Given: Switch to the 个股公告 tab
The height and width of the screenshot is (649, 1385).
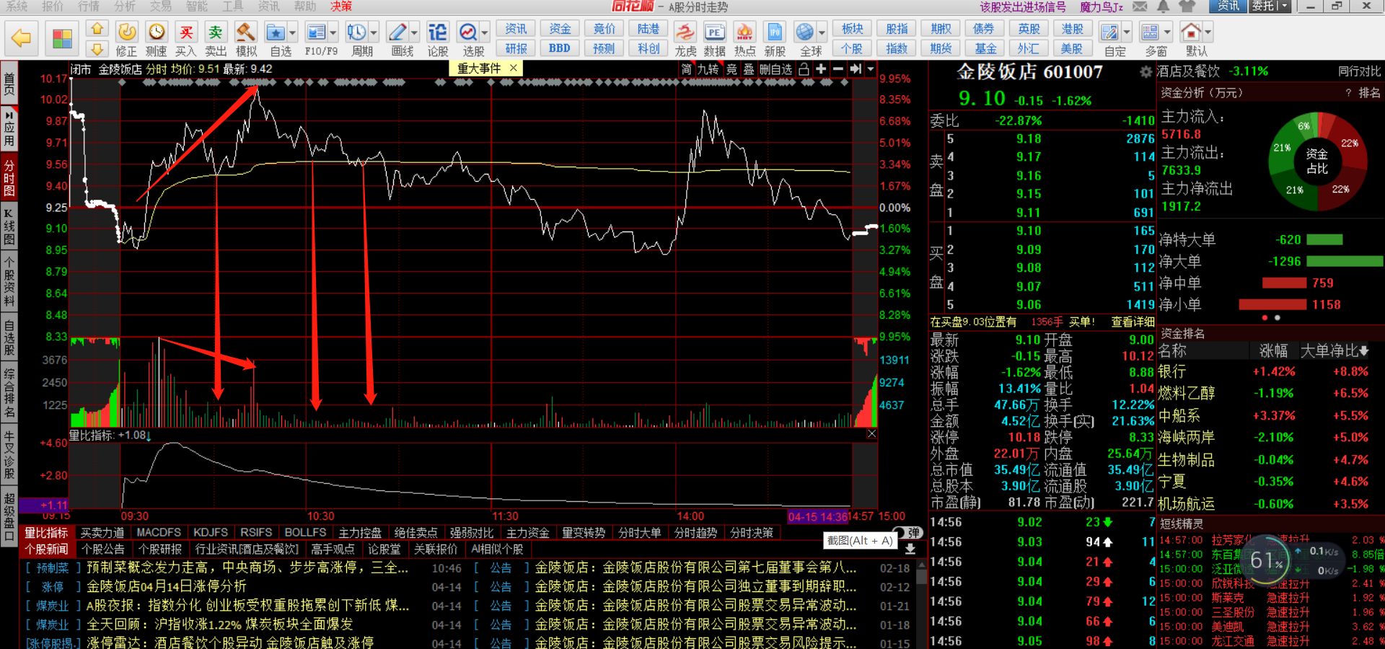Looking at the screenshot, I should point(103,549).
